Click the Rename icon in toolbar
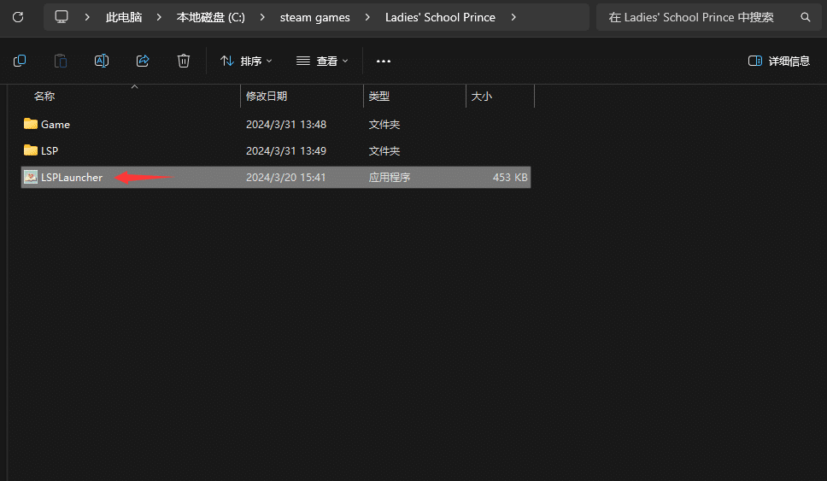 [102, 61]
